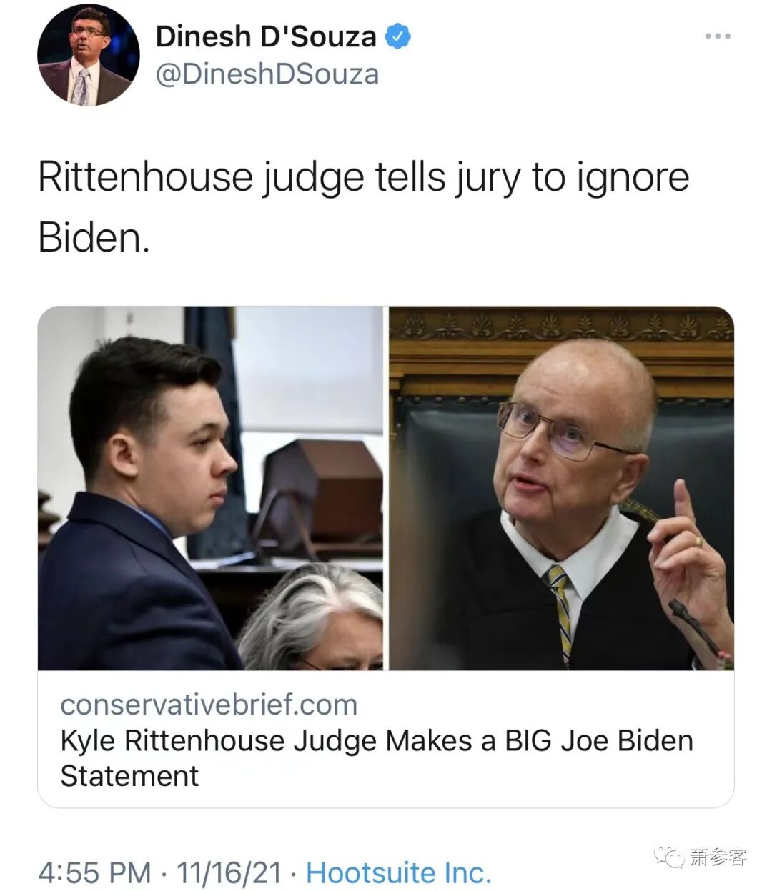Click the tweet text about Rittenhouse judge
772x891 pixels.
pos(363,206)
